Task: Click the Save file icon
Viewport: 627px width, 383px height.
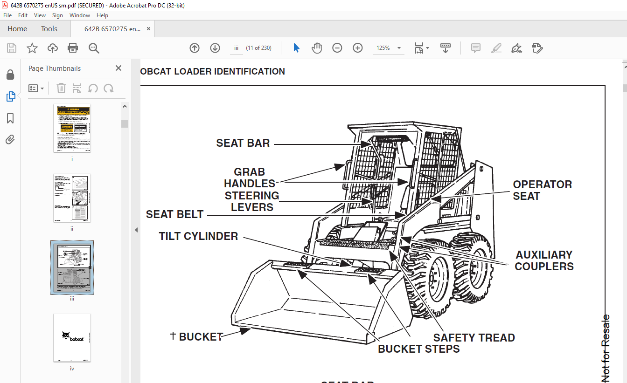Action: coord(12,48)
